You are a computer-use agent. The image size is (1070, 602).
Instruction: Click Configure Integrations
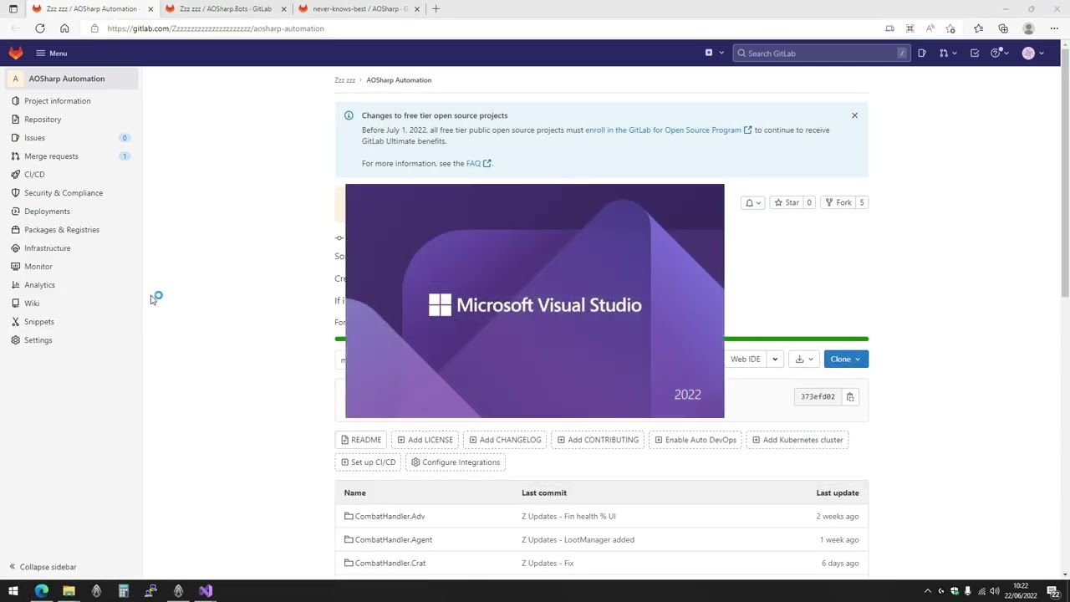click(x=456, y=462)
